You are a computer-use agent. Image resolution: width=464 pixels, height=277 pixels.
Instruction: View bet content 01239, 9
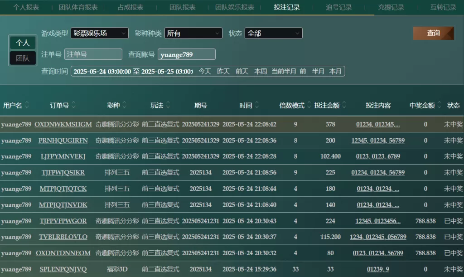coord(378,269)
